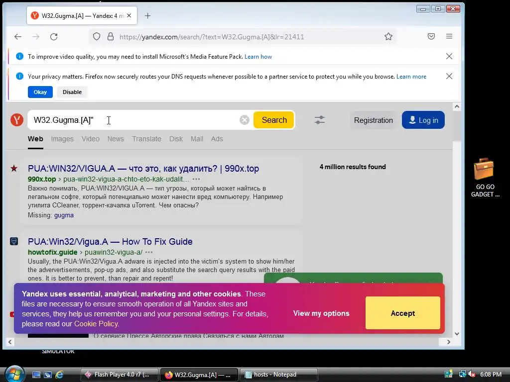Click inside the Yandex search field

[x=133, y=120]
